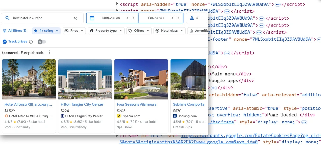This screenshot has width=321, height=146.
Task: Open the calendar date picker icon
Action: (92, 18)
